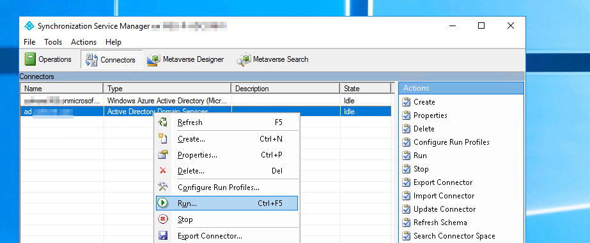Click Refresh Schema in Actions pane
This screenshot has width=590, height=243.
[440, 223]
